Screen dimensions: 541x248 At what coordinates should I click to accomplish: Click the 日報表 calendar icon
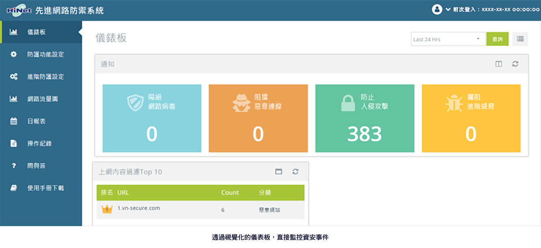[x=13, y=121]
